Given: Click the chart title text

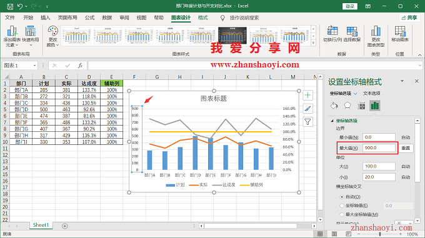Looking at the screenshot, I should coord(214,99).
